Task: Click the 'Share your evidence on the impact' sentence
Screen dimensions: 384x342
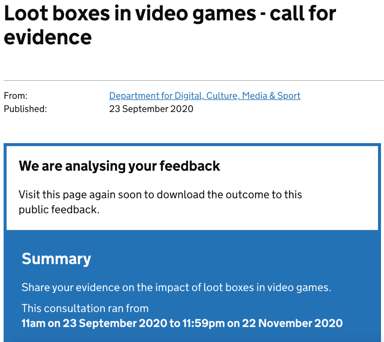Action: pos(176,288)
